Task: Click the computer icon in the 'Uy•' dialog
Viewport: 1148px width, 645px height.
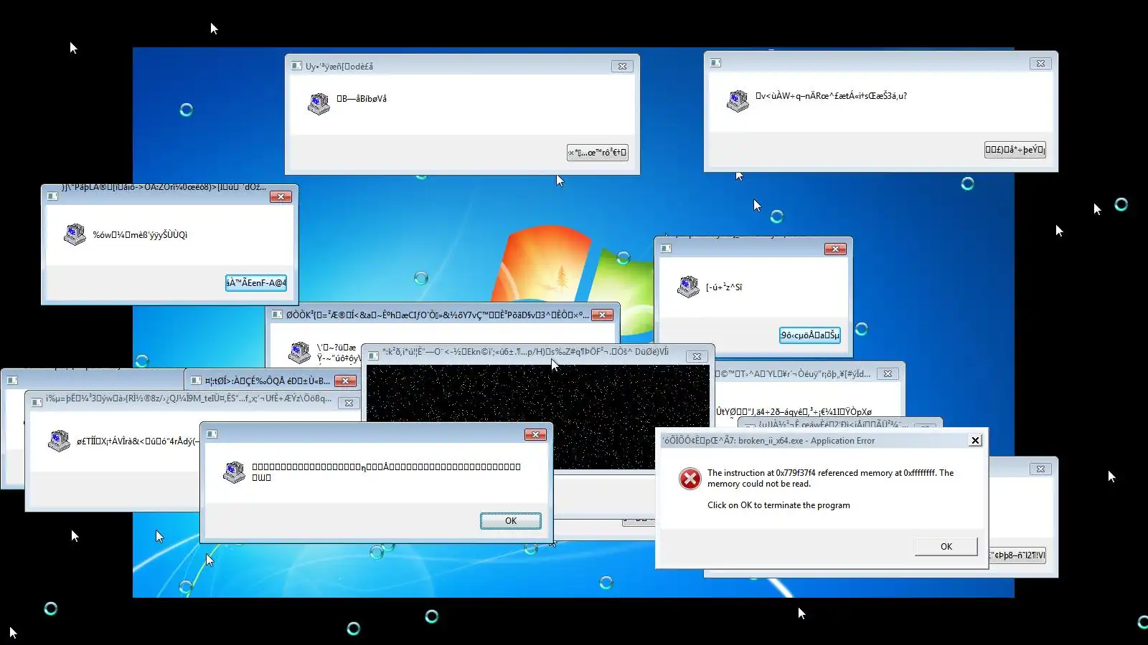Action: coord(319,104)
